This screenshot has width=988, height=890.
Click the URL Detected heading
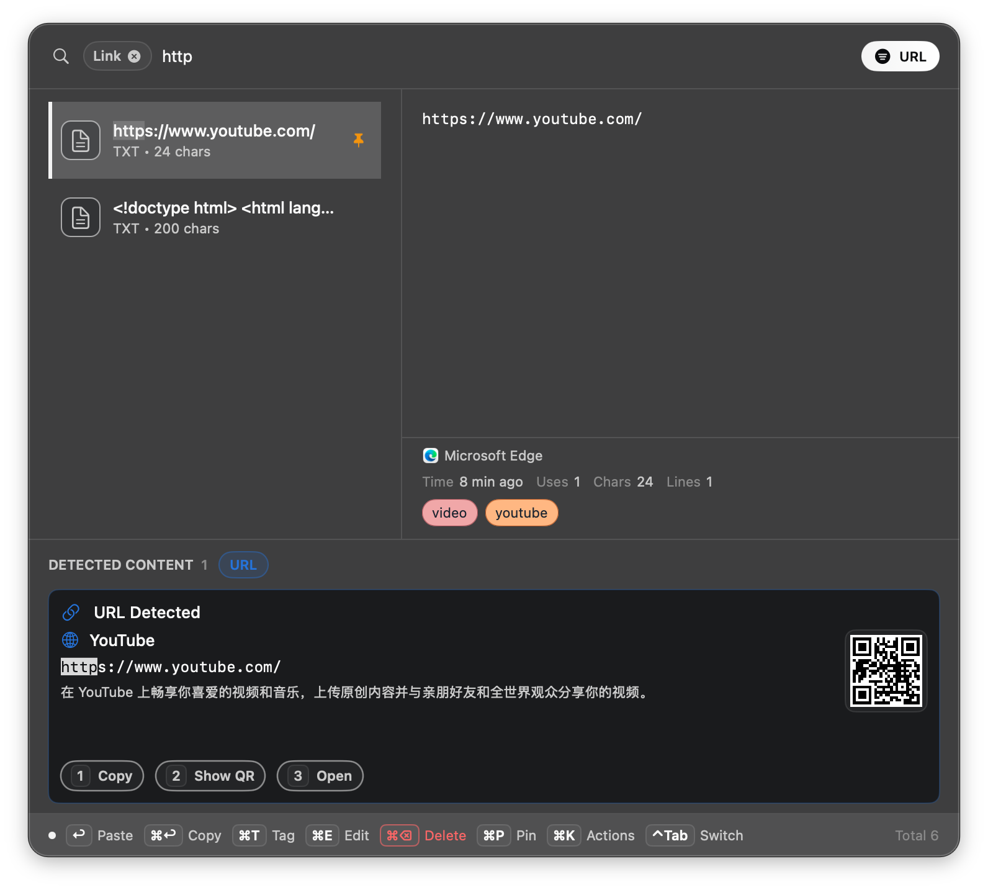[x=147, y=613]
